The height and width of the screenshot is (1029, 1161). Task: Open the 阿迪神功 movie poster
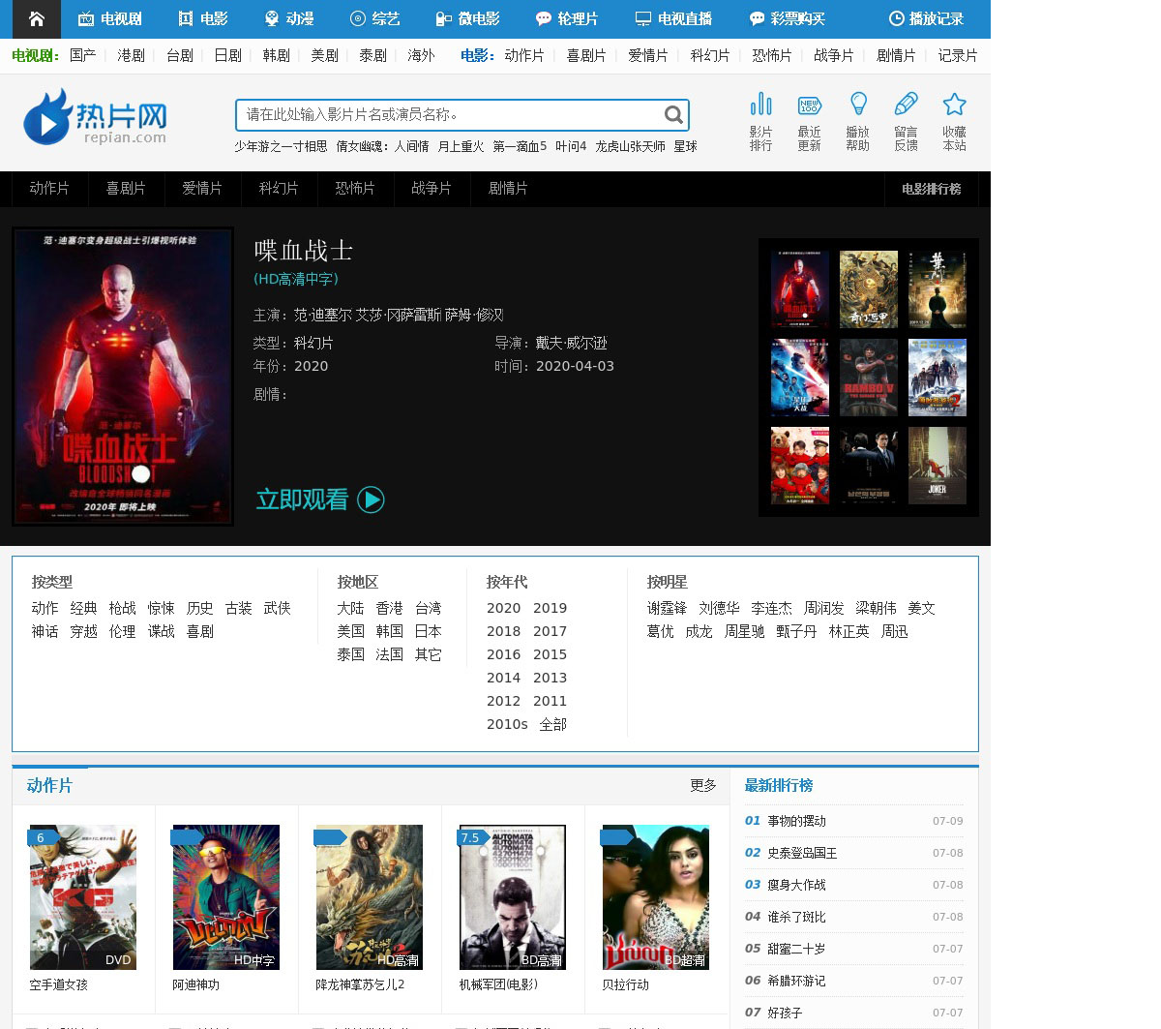[x=226, y=897]
